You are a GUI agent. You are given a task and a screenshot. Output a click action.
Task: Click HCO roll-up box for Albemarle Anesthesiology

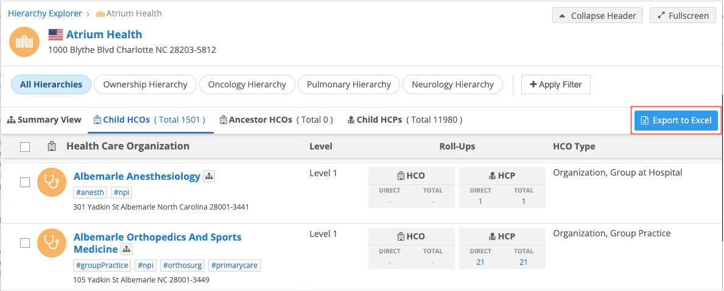[412, 188]
